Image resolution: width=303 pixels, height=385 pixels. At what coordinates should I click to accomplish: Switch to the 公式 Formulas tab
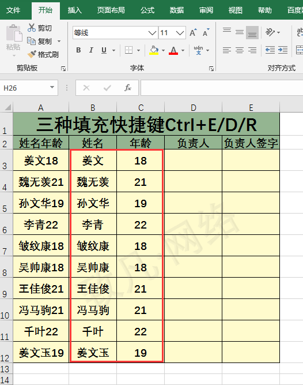coord(147,10)
